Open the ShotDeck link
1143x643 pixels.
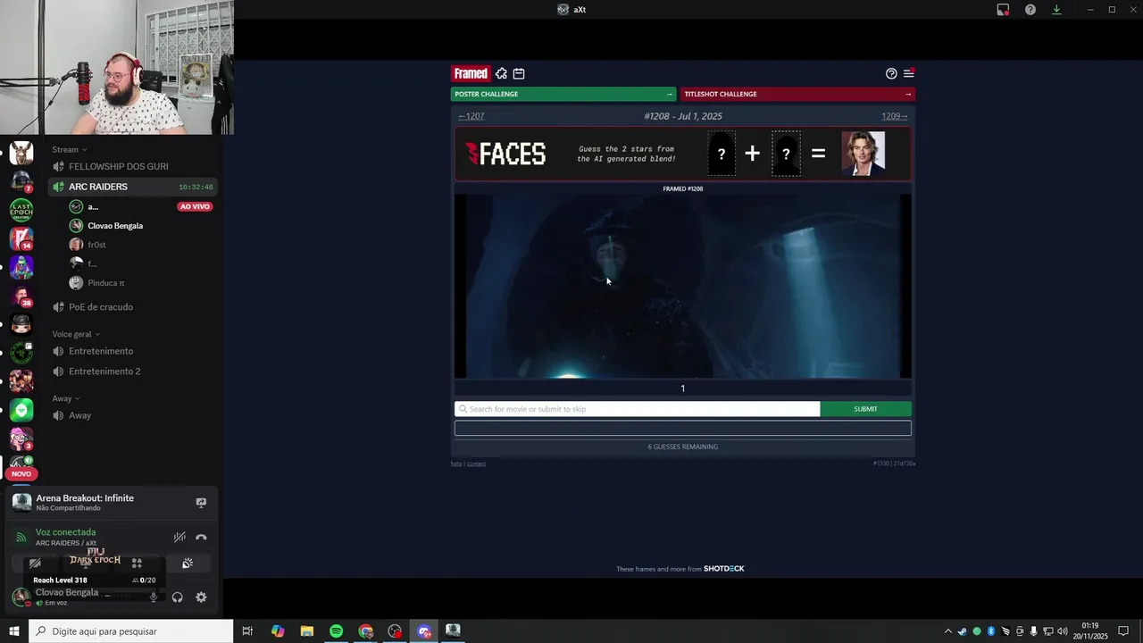tap(723, 569)
